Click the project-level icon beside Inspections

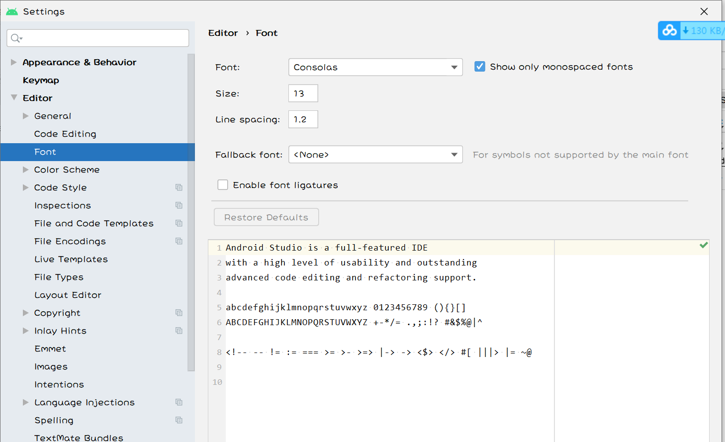(x=179, y=205)
